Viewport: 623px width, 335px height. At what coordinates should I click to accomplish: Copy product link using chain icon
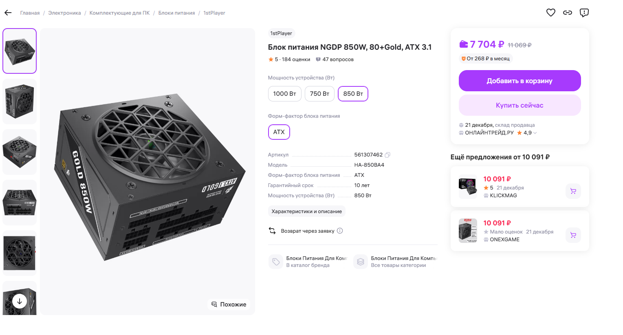point(568,13)
